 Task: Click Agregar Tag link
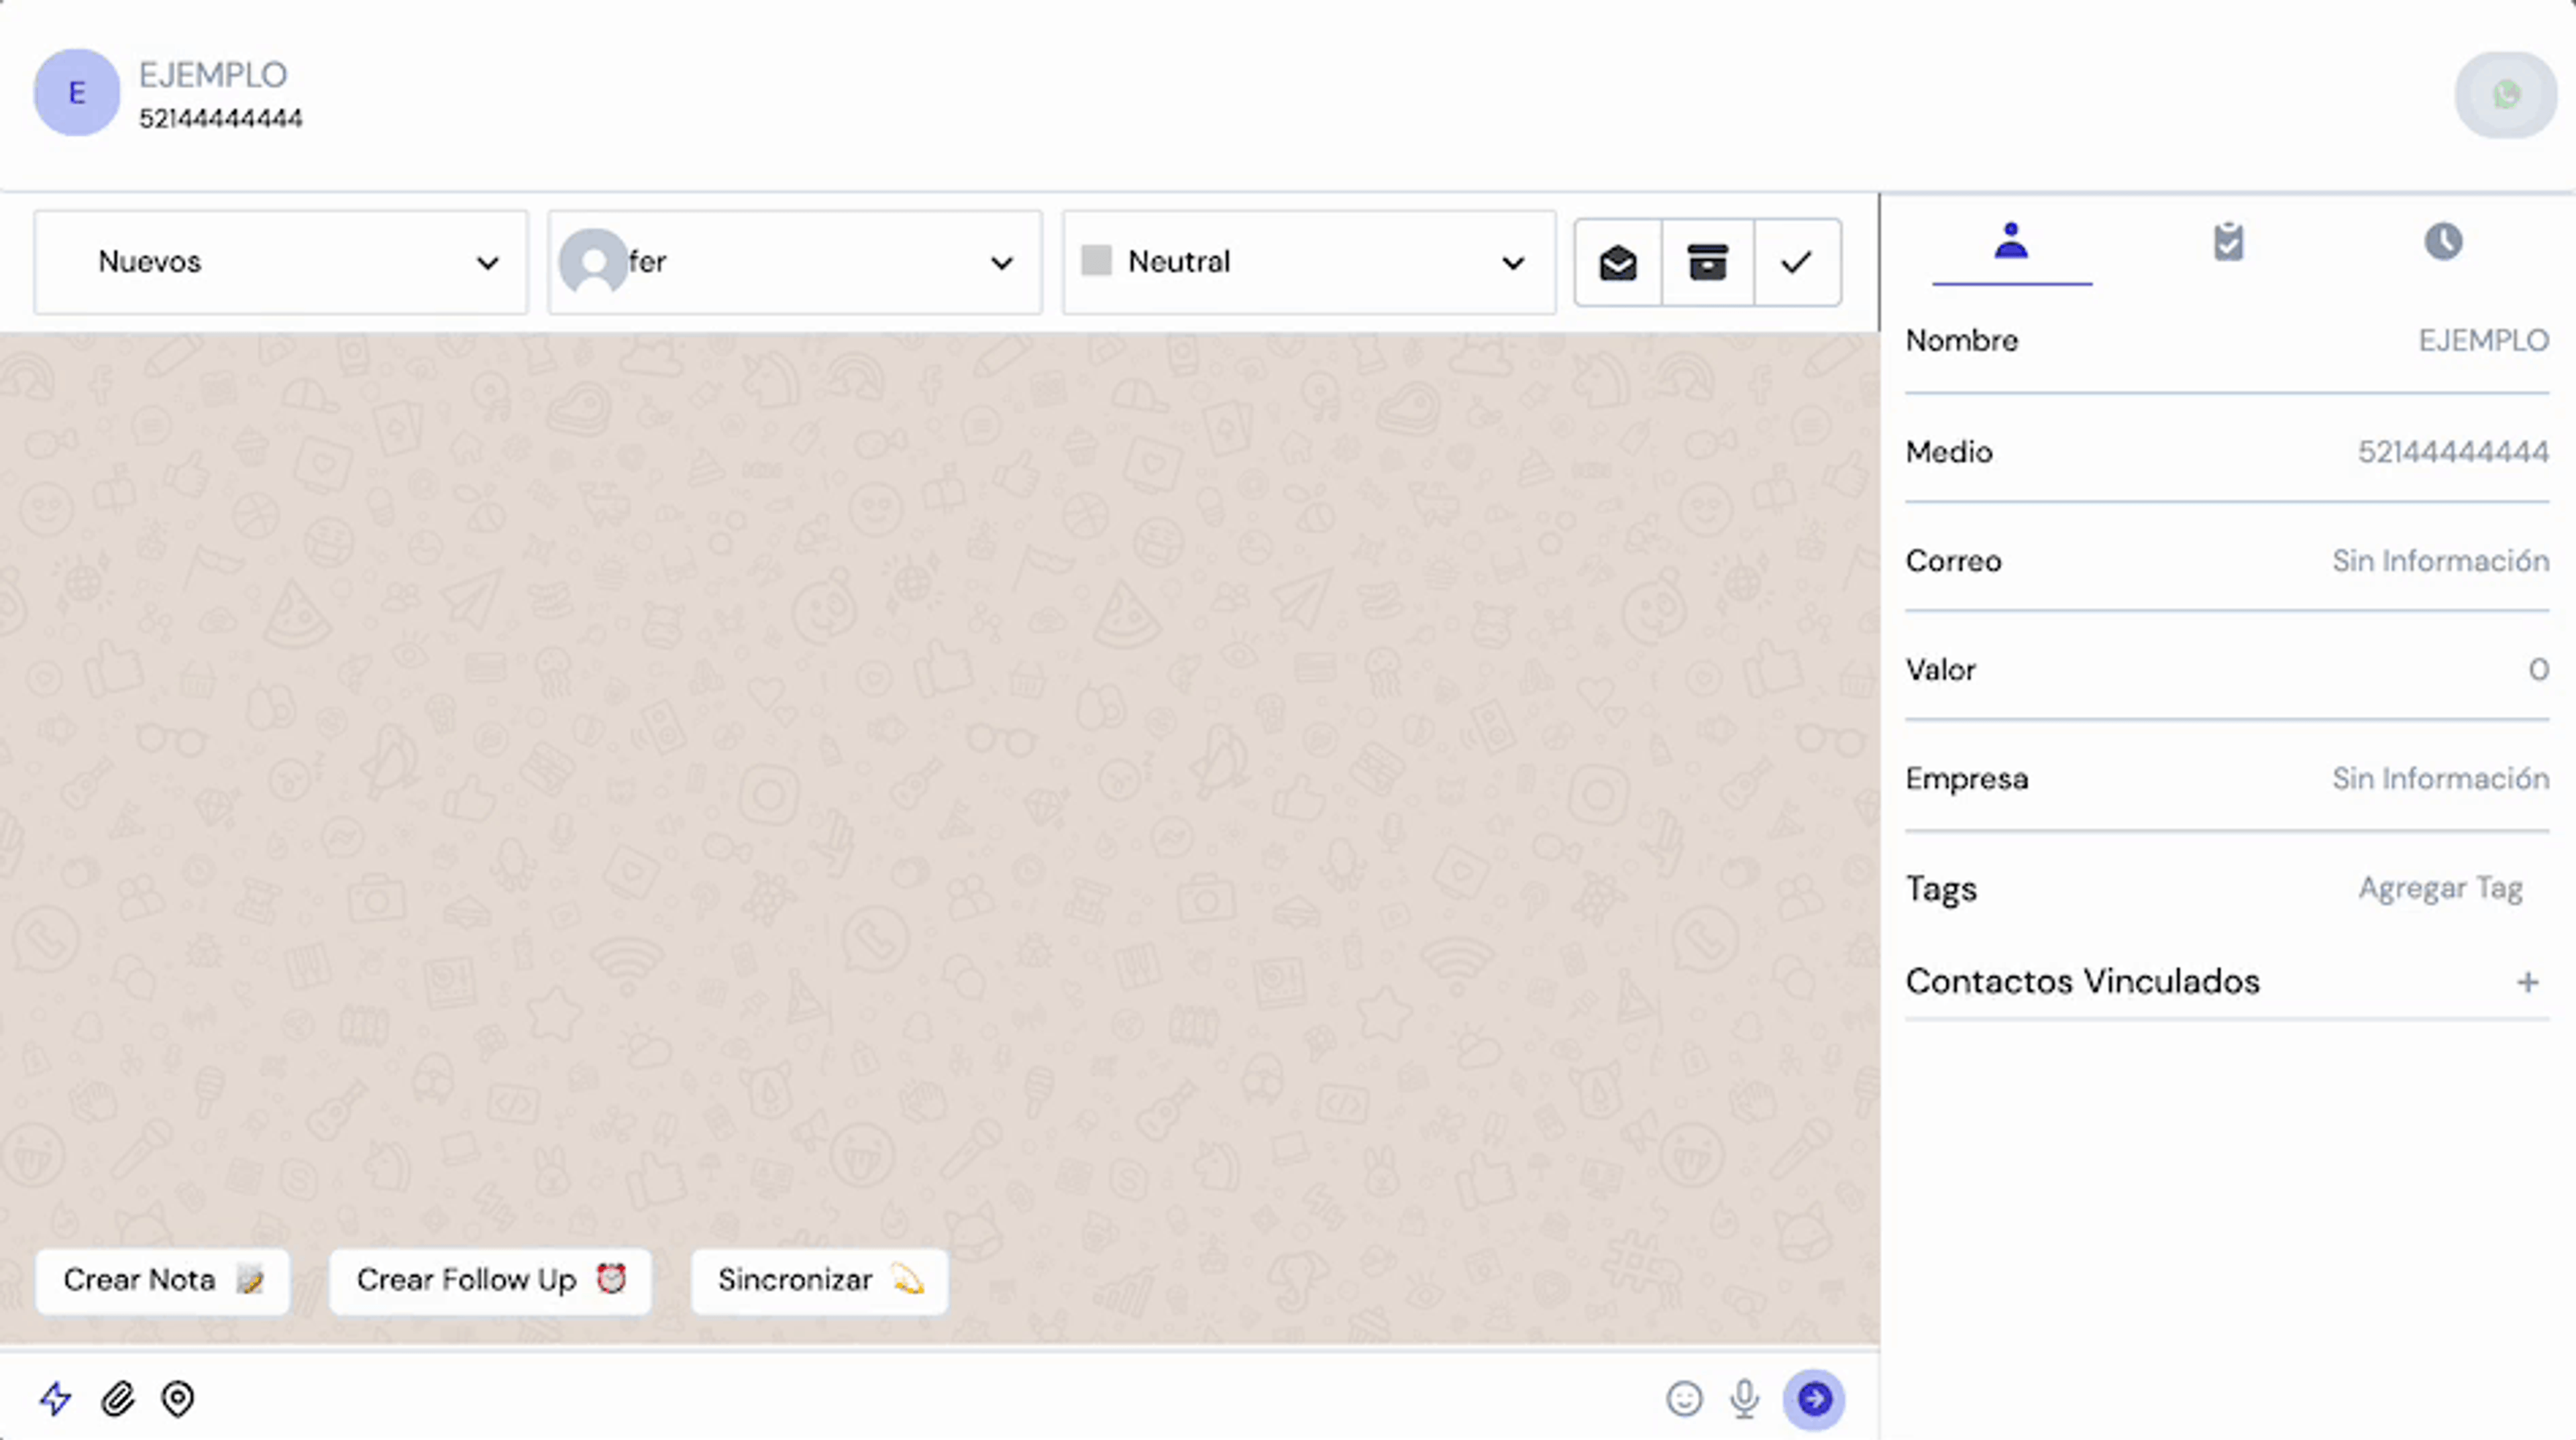tap(2440, 888)
